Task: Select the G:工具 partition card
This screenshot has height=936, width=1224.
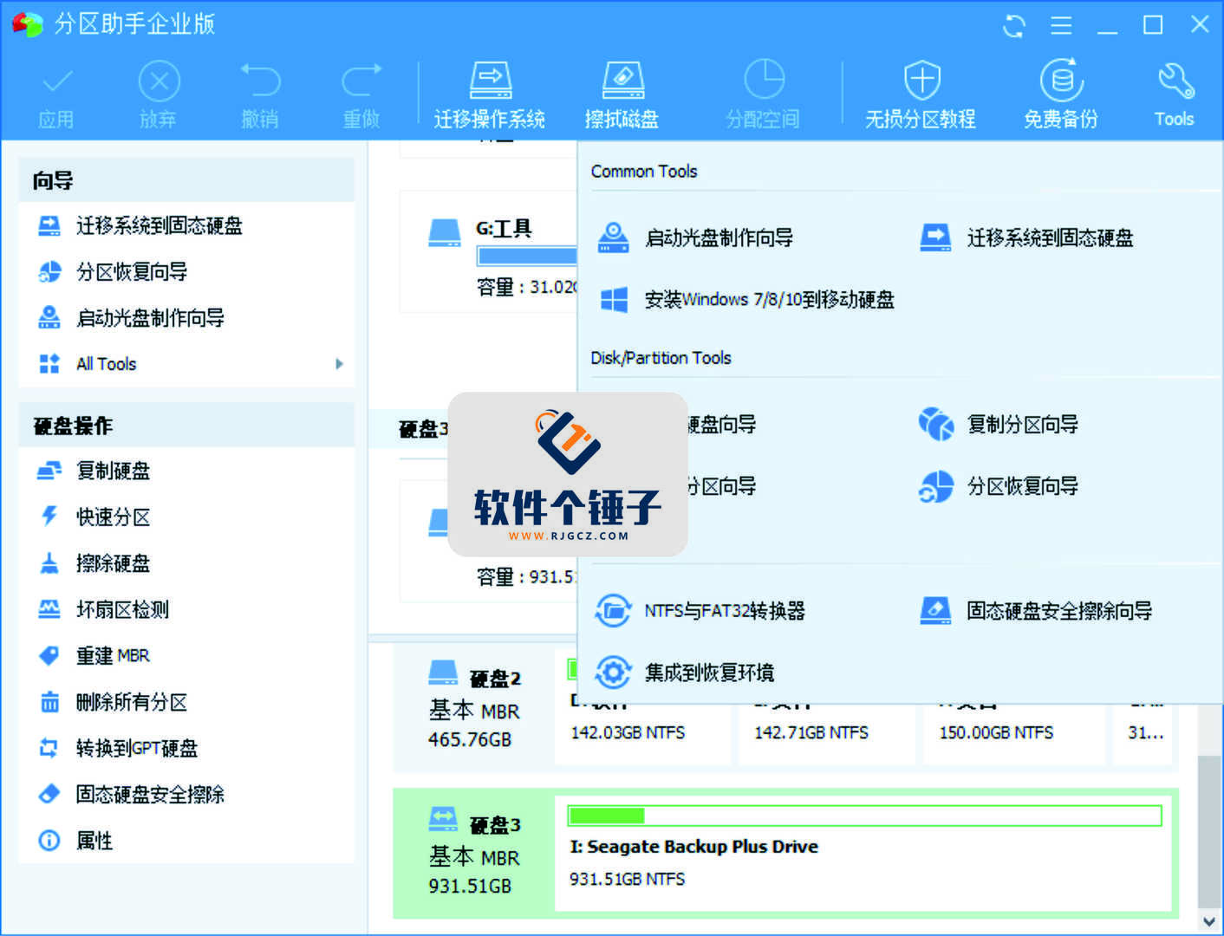Action: [x=488, y=251]
